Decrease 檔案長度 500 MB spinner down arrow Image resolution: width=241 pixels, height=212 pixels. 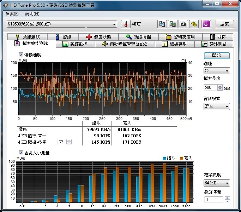tap(220, 88)
